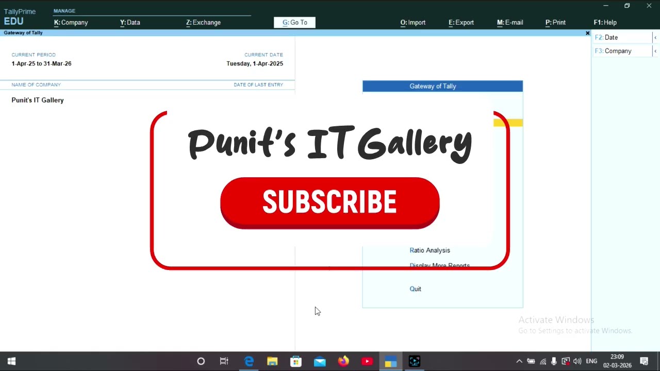Image resolution: width=660 pixels, height=371 pixels.
Task: Open File Explorer from the taskbar
Action: click(x=272, y=361)
